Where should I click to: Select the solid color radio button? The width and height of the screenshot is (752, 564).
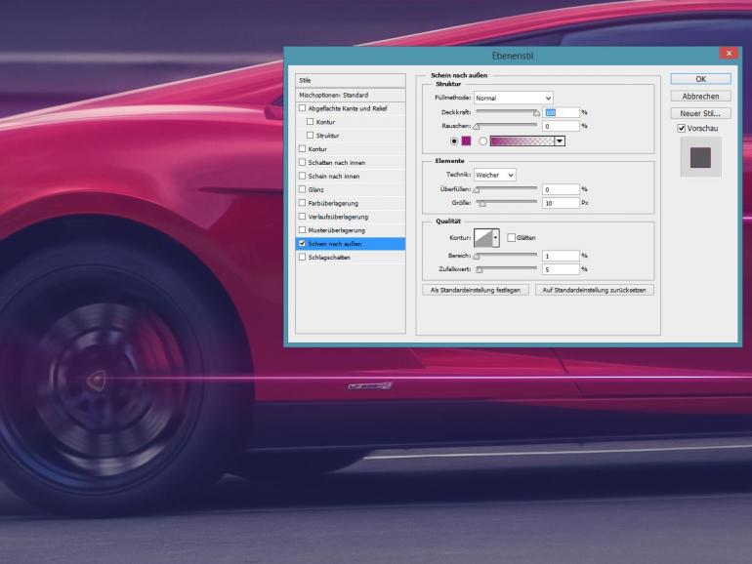click(x=453, y=141)
